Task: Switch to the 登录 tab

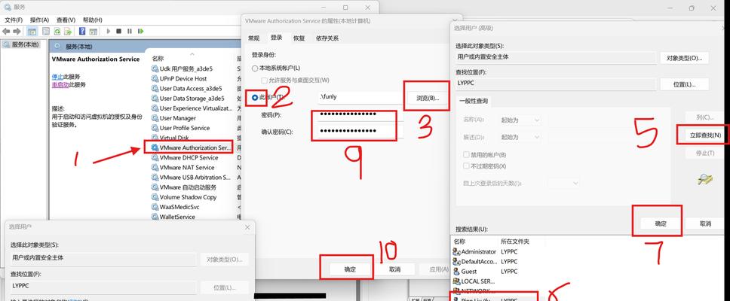Action: pos(276,38)
